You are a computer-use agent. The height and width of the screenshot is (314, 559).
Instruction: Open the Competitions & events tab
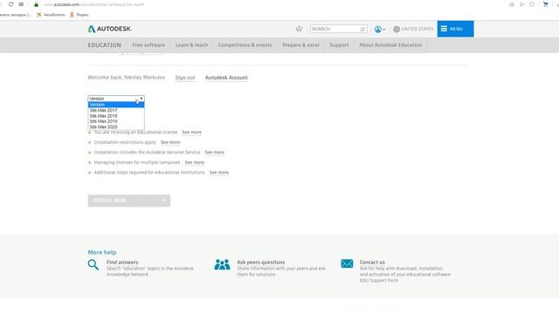click(x=245, y=45)
